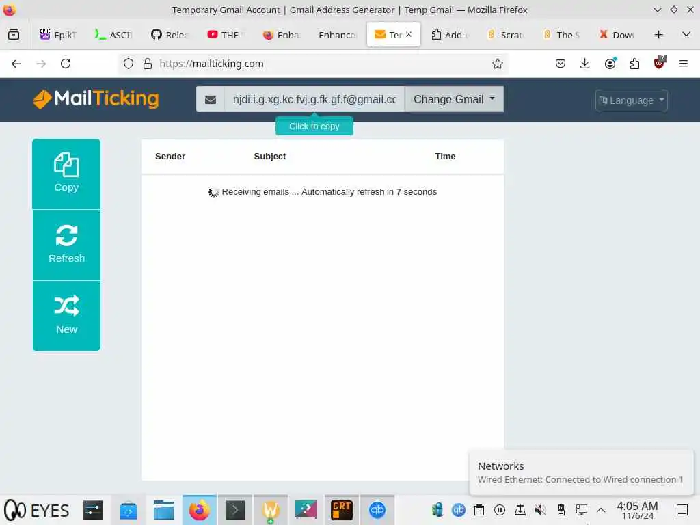Image resolution: width=700 pixels, height=525 pixels.
Task: Save page to Pocket
Action: (x=561, y=64)
